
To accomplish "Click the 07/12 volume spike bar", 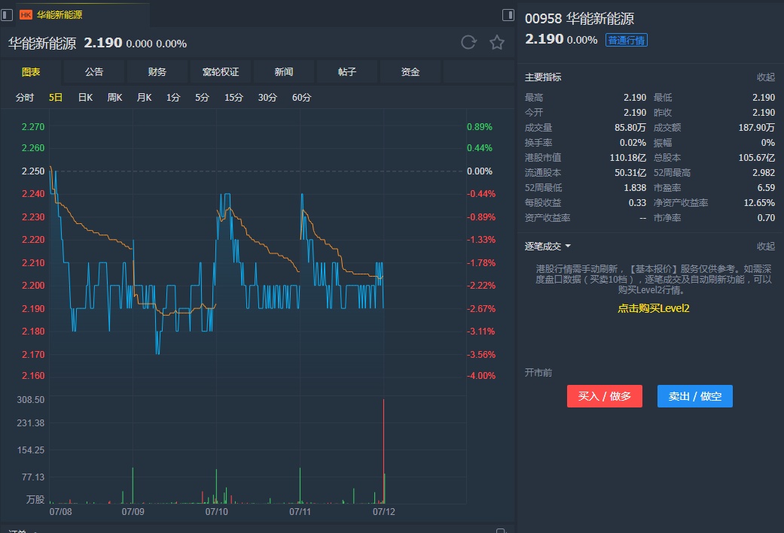I will point(383,451).
